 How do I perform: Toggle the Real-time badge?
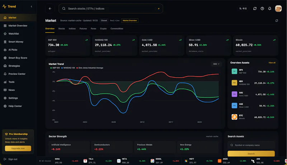click(x=115, y=20)
